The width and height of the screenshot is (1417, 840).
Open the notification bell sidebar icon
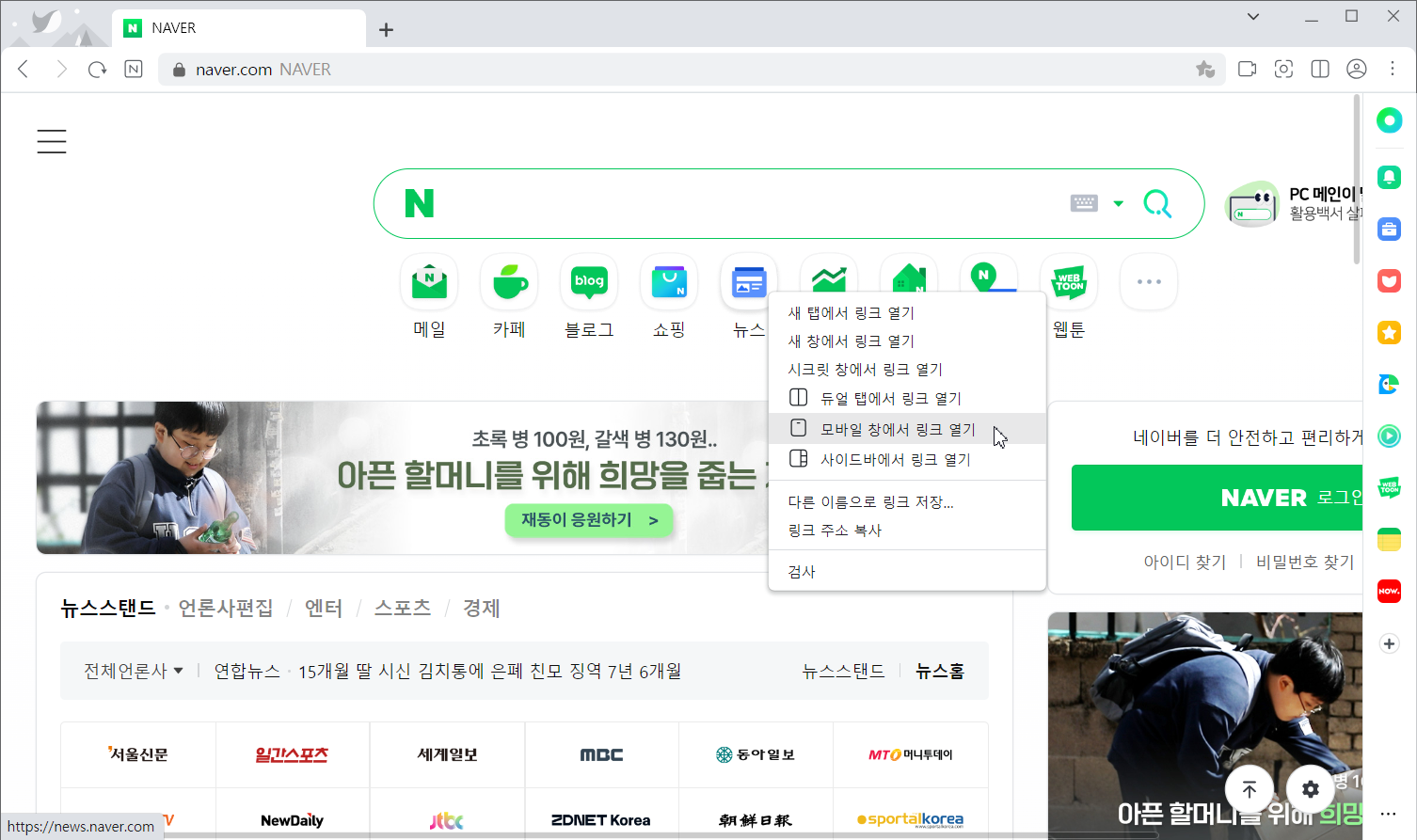[x=1389, y=177]
